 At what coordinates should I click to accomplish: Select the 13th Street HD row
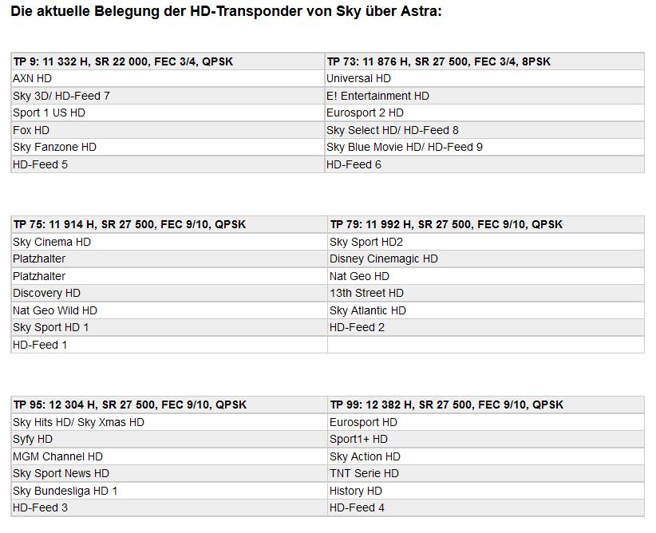[x=486, y=294]
